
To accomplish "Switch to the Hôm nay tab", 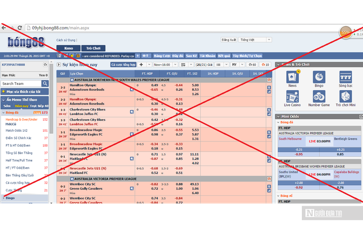I will 22,106.
